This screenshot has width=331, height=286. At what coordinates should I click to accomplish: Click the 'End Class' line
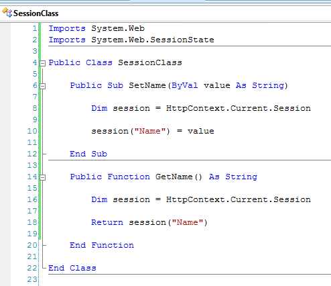point(72,268)
